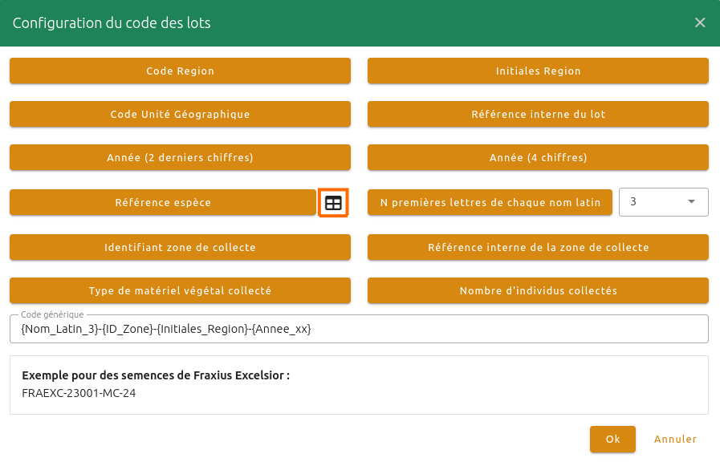Insert Type de matériel végétal collecté

coord(180,290)
